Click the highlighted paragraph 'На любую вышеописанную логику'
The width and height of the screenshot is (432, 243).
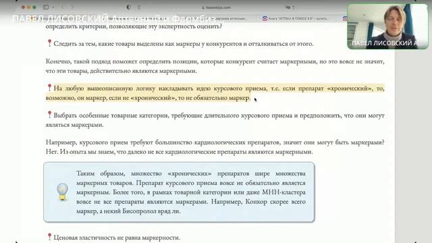[215, 93]
